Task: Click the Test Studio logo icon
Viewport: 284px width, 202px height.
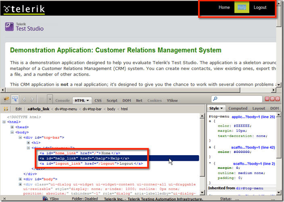Action: pyautogui.click(x=10, y=27)
